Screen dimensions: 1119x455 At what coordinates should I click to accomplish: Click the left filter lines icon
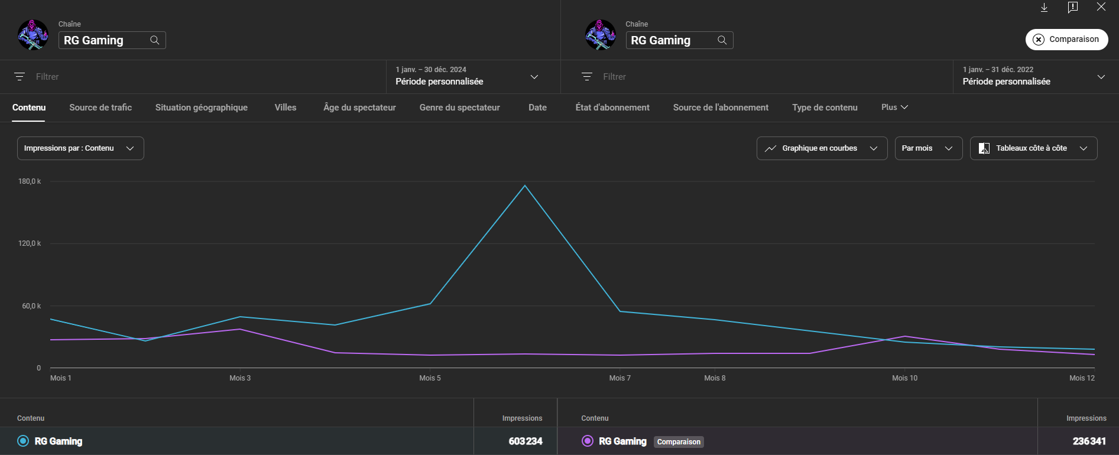[20, 77]
